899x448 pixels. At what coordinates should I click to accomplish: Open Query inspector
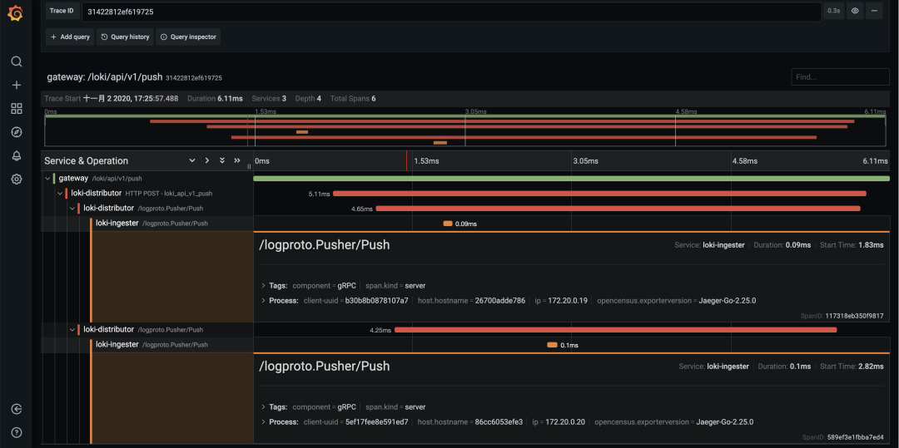tap(188, 37)
